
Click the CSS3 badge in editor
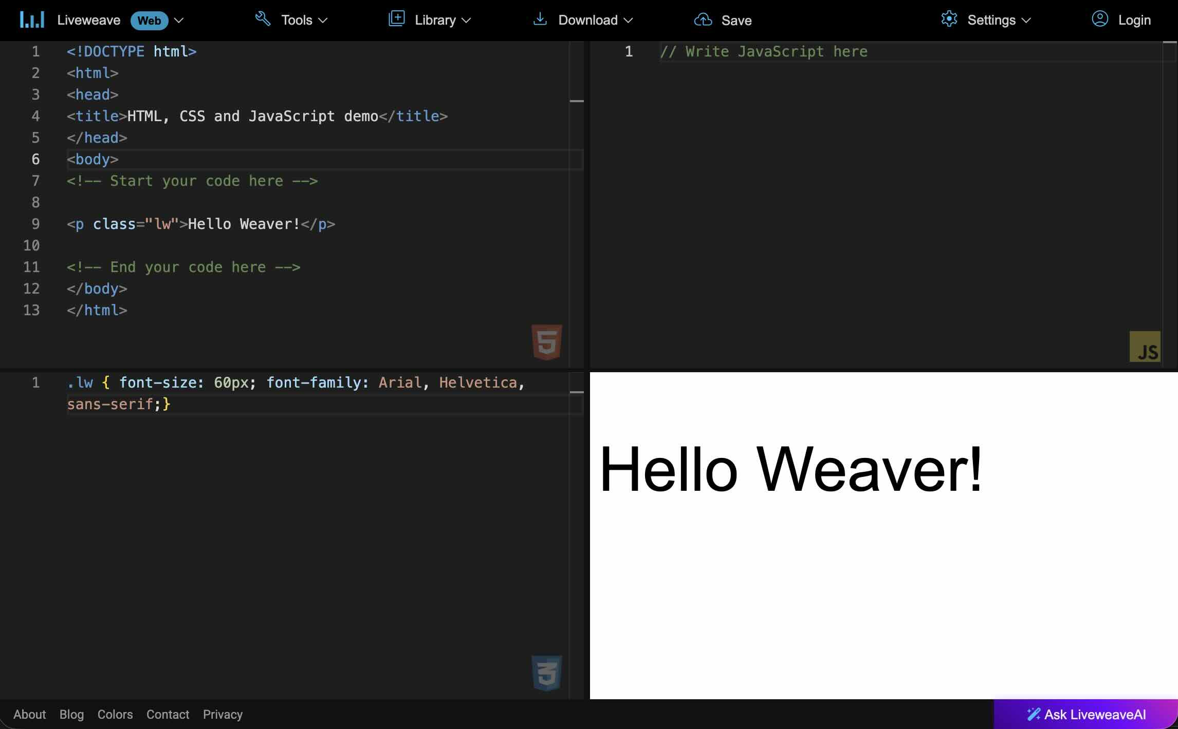pos(546,673)
